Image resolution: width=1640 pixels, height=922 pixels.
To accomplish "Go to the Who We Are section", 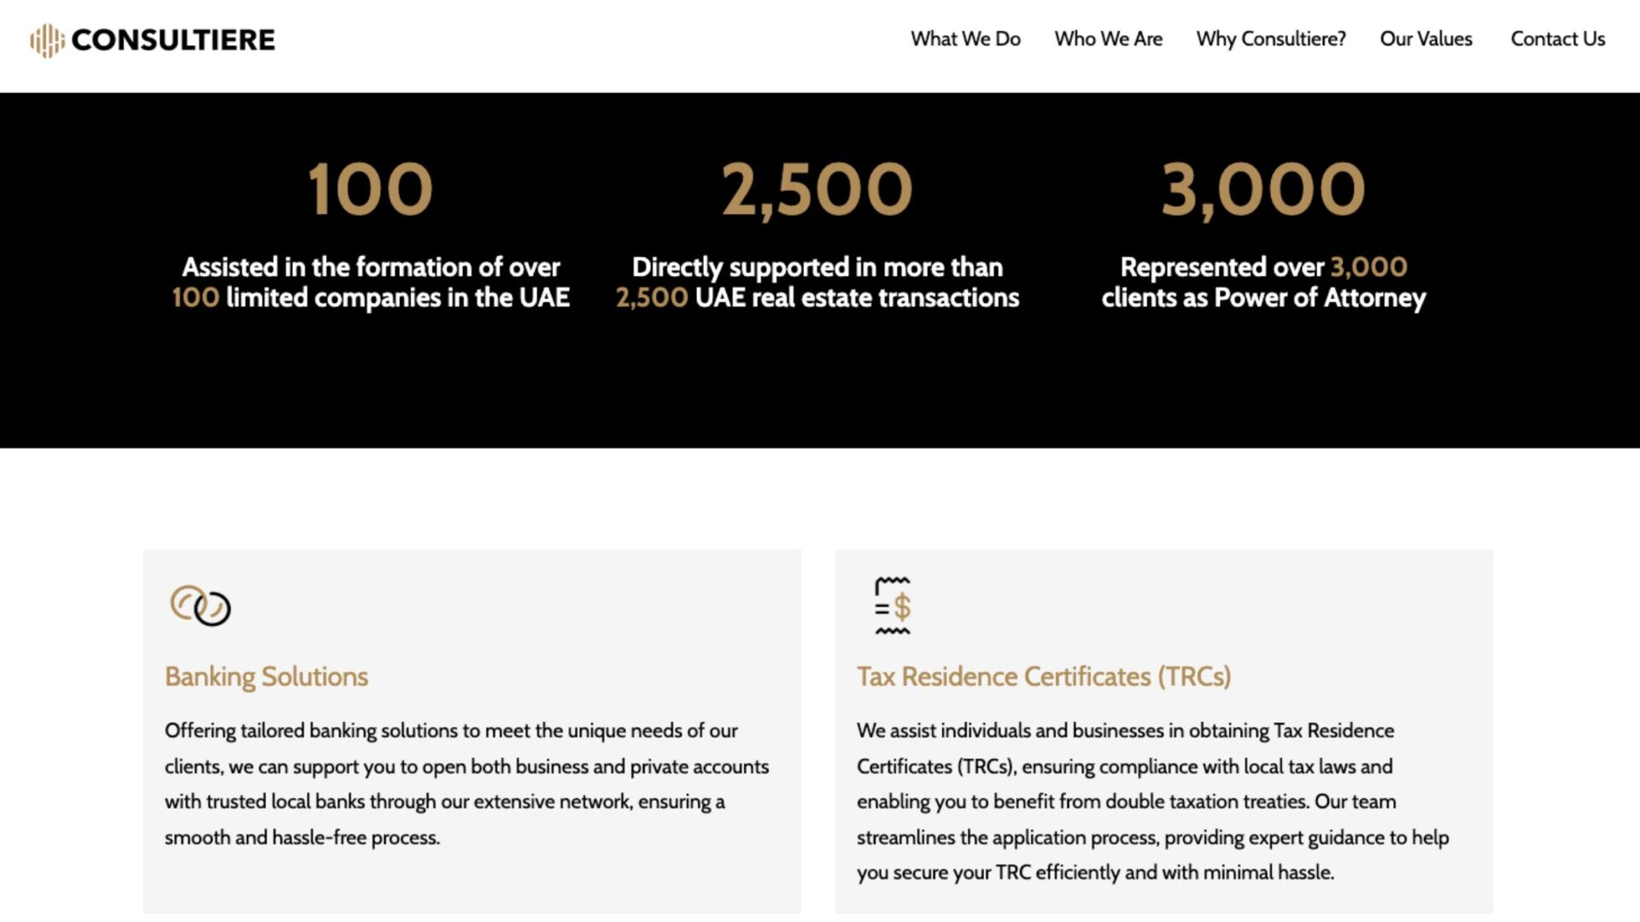I will click(1108, 39).
